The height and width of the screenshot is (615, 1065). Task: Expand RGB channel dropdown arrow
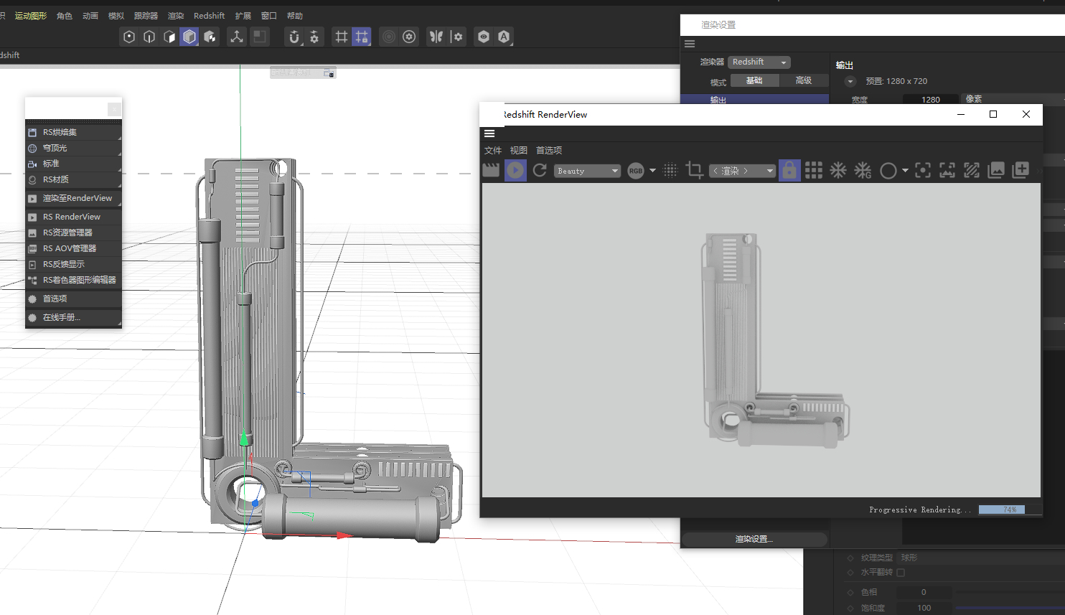(652, 171)
